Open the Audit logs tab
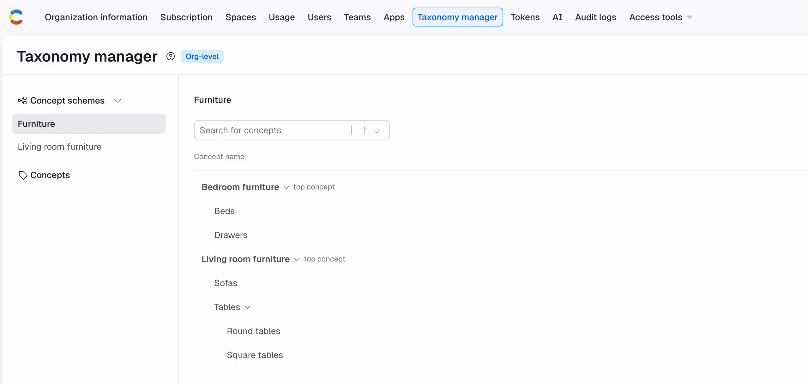808x384 pixels. (x=595, y=17)
